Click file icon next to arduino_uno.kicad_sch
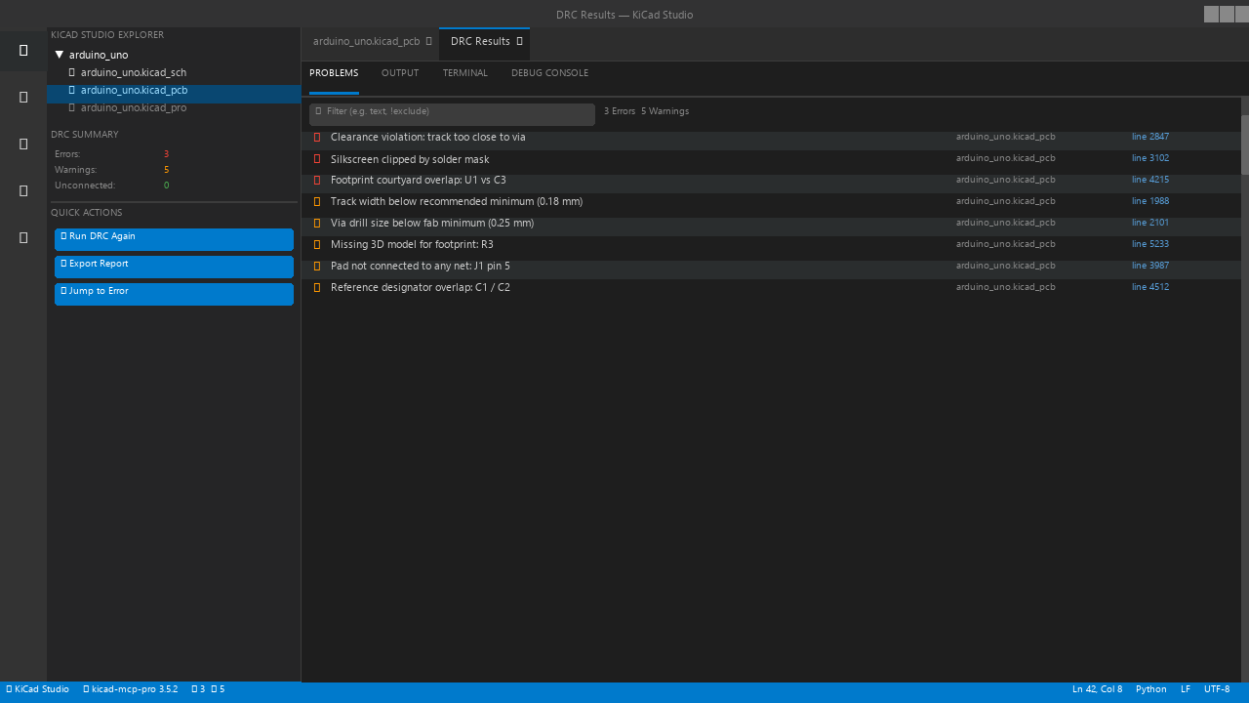1249x703 pixels. pos(72,72)
